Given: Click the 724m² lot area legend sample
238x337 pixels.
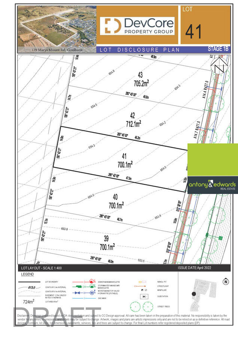Looking at the screenshot, I should click(28, 302).
